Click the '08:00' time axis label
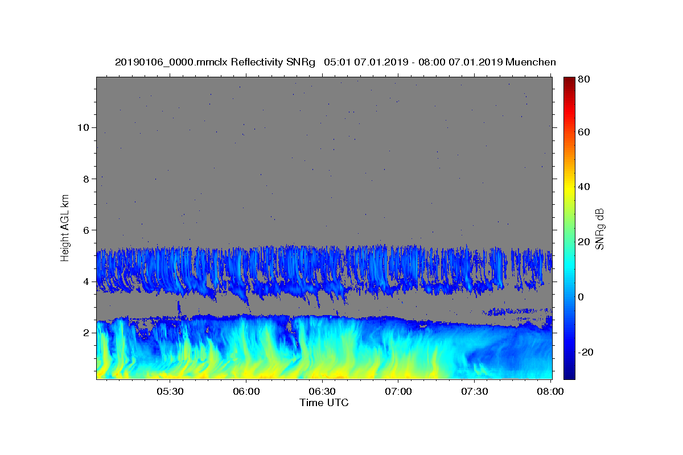 [x=550, y=392]
